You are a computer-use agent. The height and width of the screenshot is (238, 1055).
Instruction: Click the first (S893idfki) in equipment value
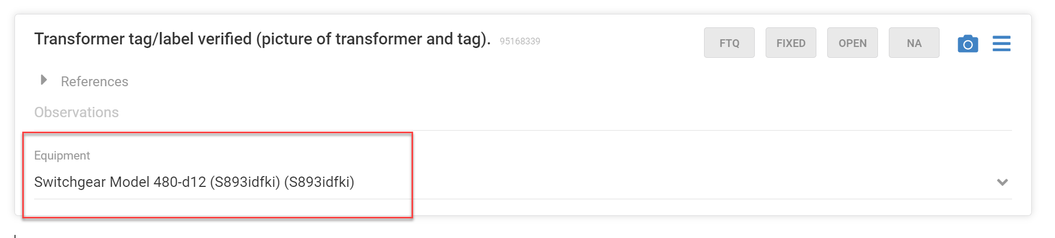point(245,182)
